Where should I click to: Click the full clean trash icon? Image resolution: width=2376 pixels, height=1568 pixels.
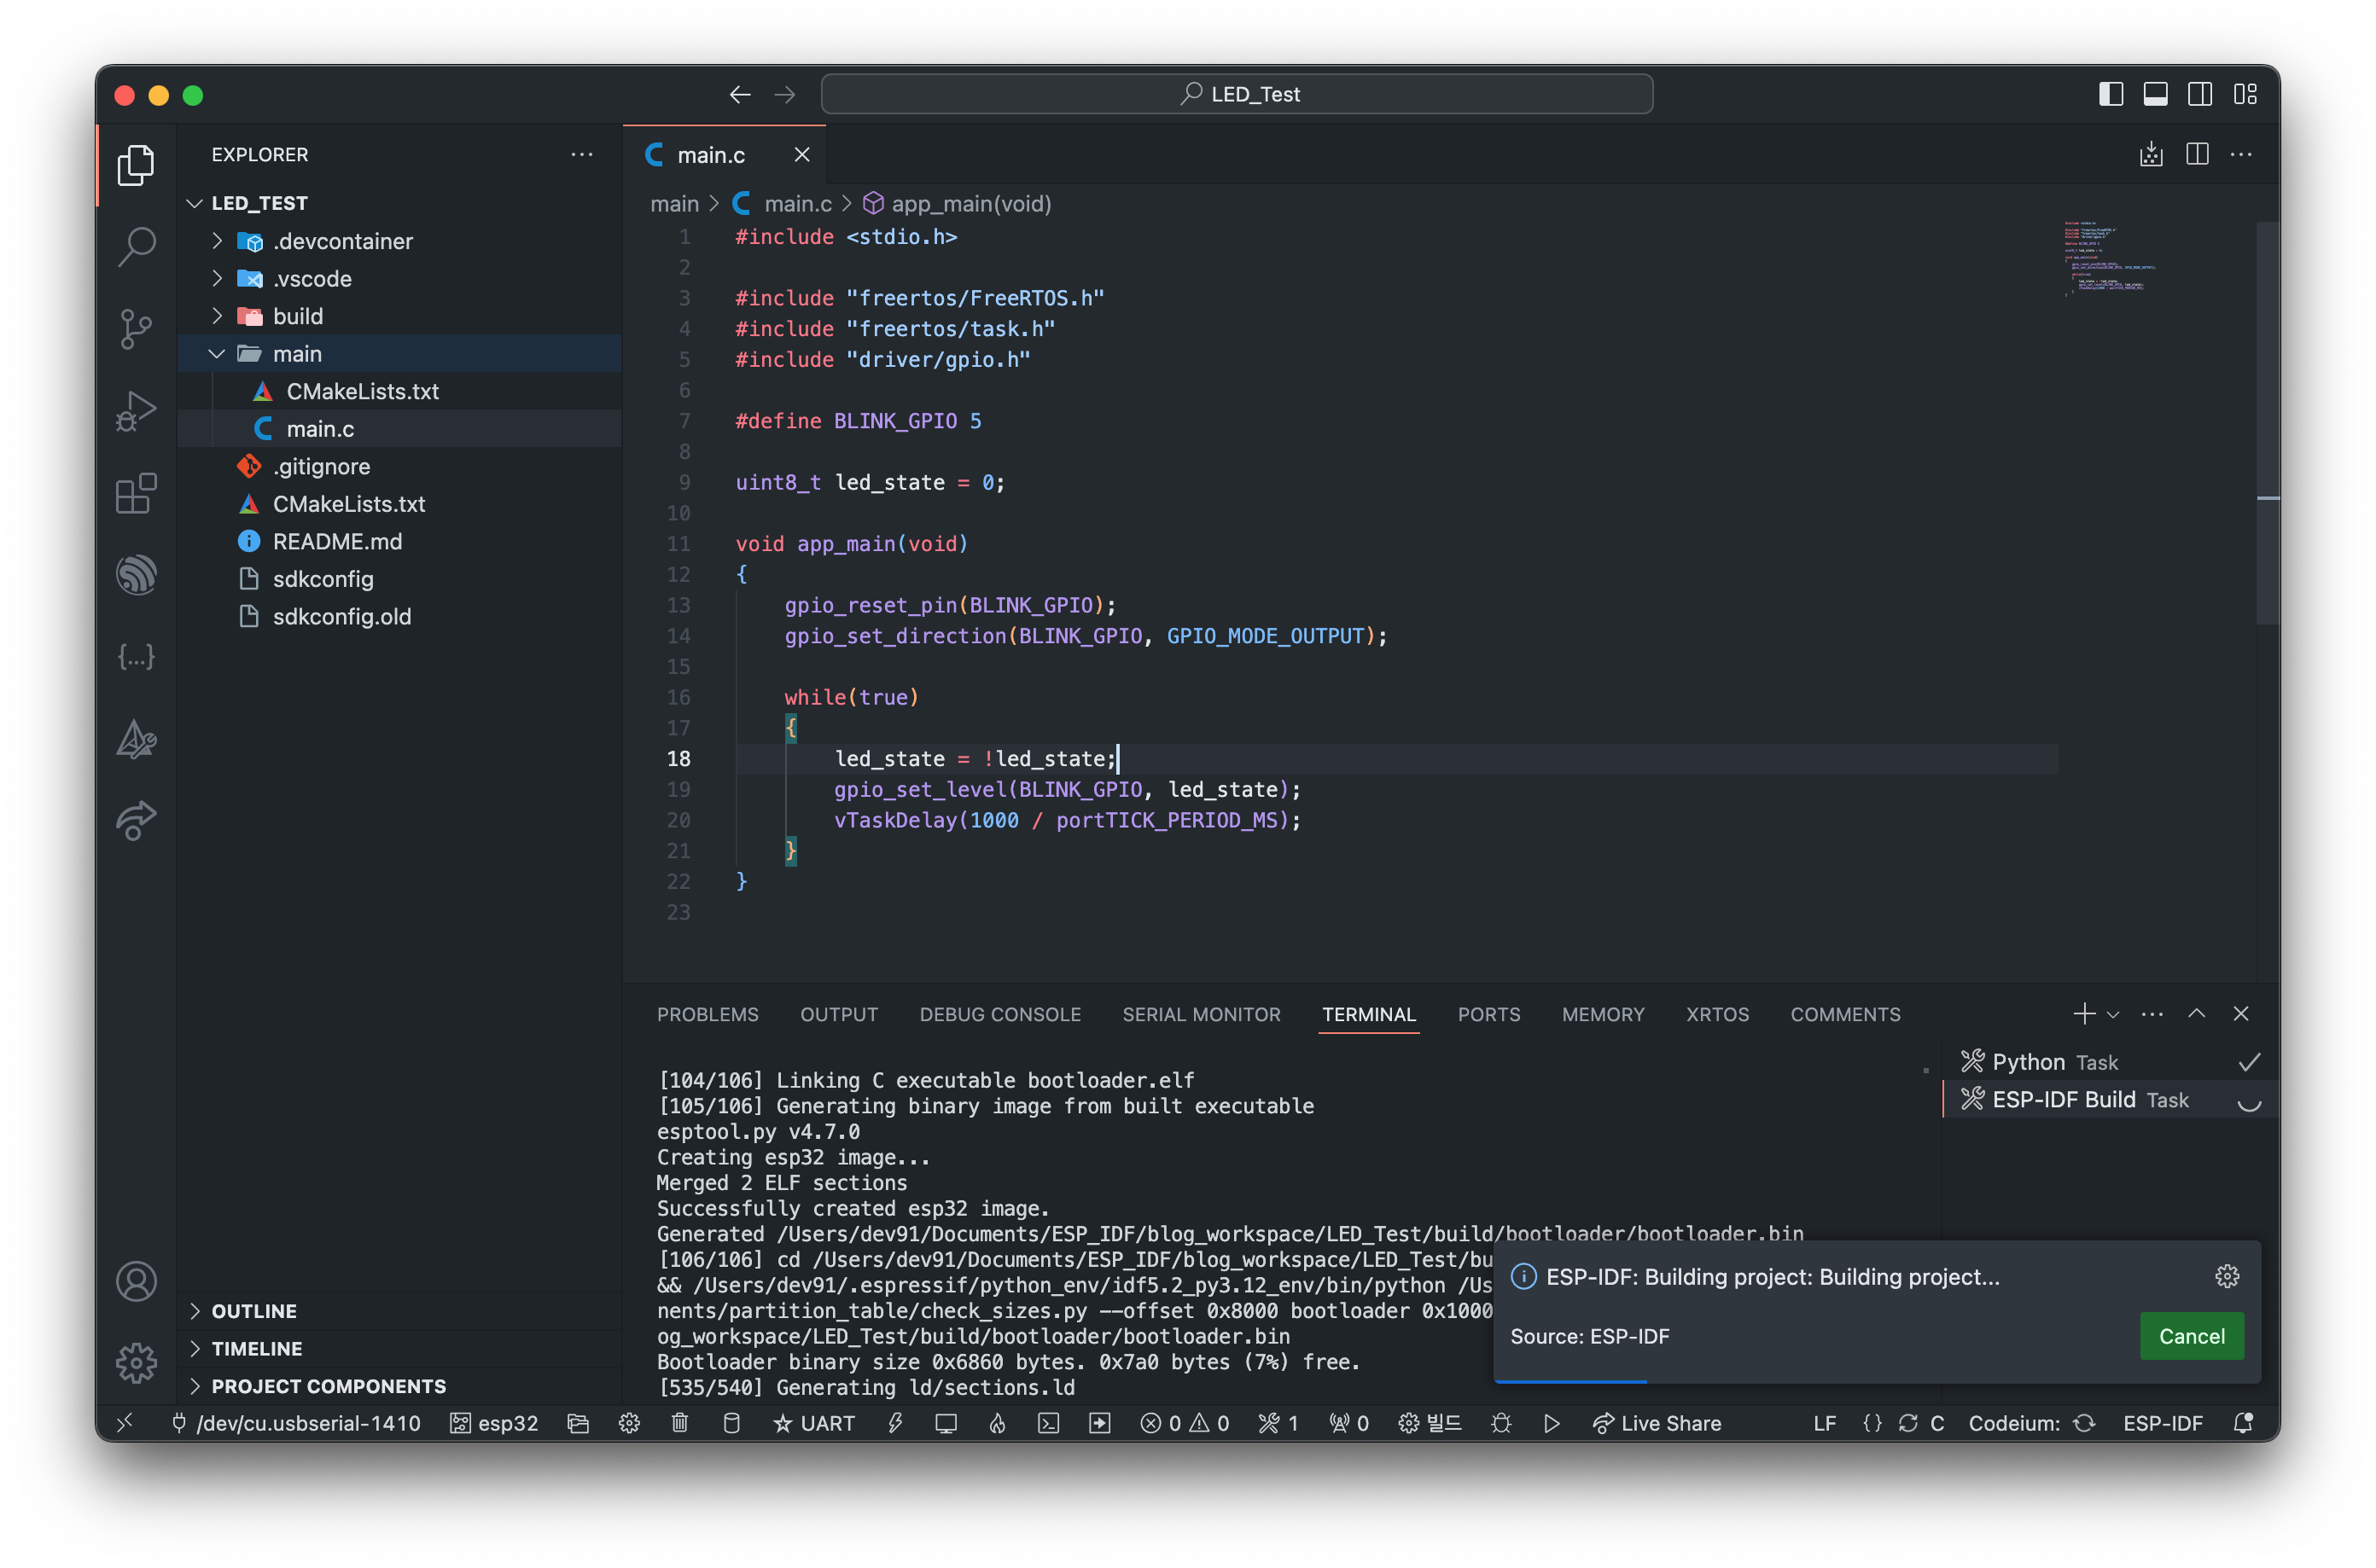coord(679,1423)
